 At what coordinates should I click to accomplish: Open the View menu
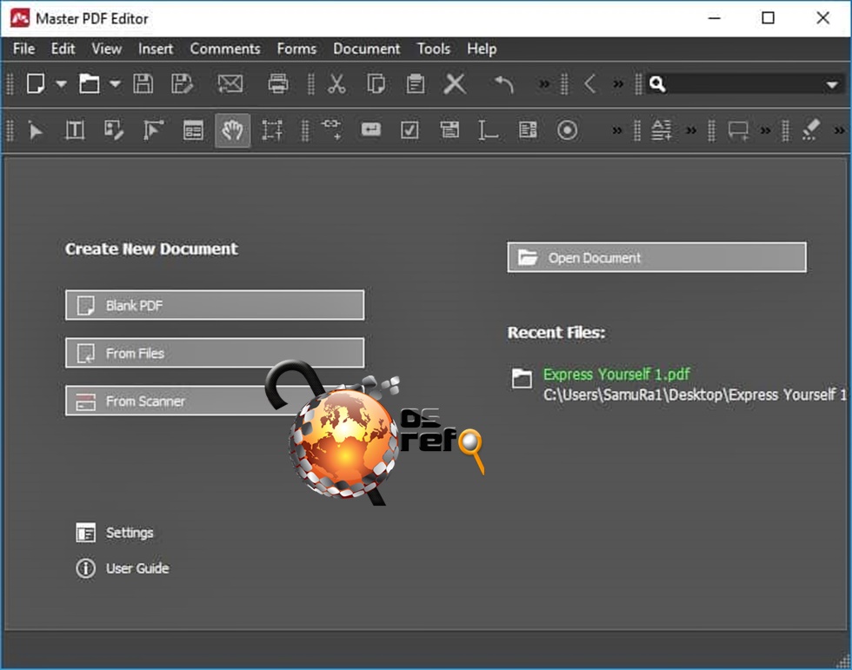point(106,49)
